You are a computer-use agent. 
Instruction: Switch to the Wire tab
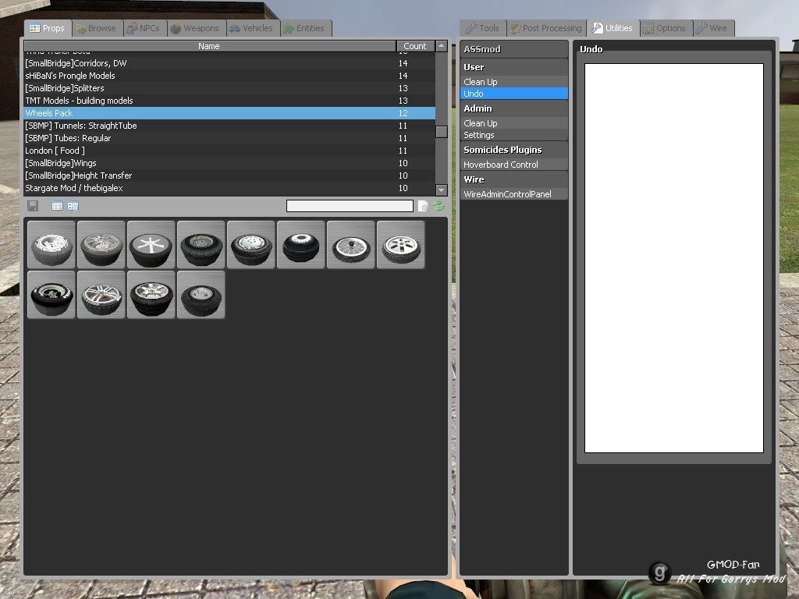point(713,28)
